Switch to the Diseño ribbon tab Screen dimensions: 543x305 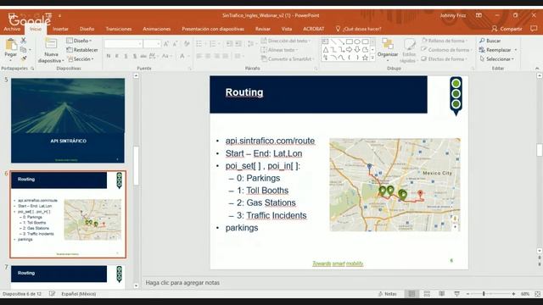click(x=87, y=29)
